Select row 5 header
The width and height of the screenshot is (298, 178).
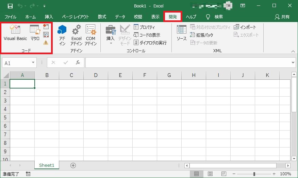(5, 118)
